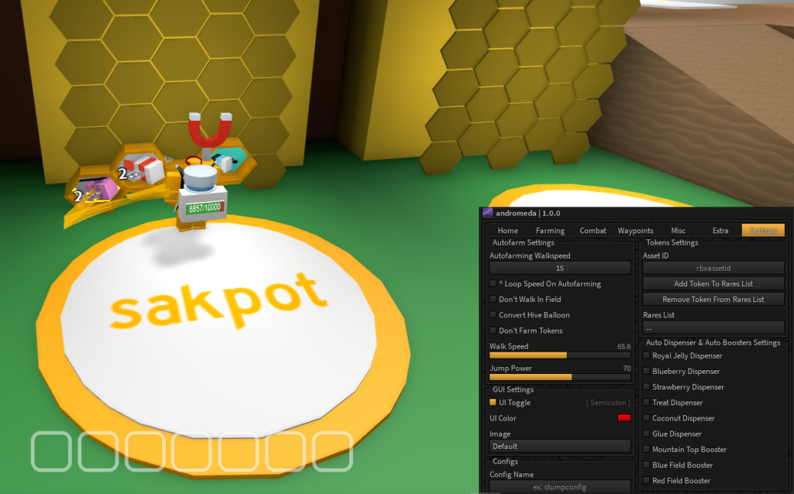Screen dimensions: 794x494
Task: Open the Rares List dropdown
Action: pyautogui.click(x=713, y=328)
